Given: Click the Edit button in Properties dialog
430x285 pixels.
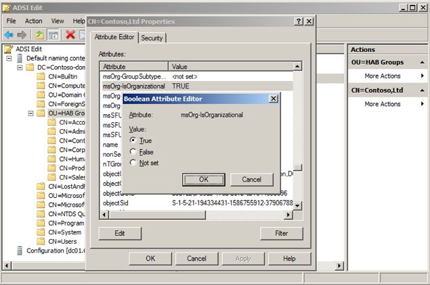Looking at the screenshot, I should [x=120, y=233].
